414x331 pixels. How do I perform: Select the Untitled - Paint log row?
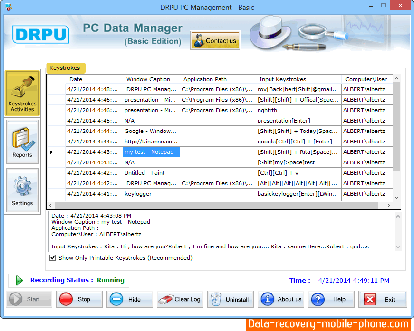(144, 173)
